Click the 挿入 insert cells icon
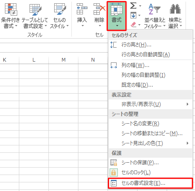This screenshot has width=195, height=191. coord(82,9)
